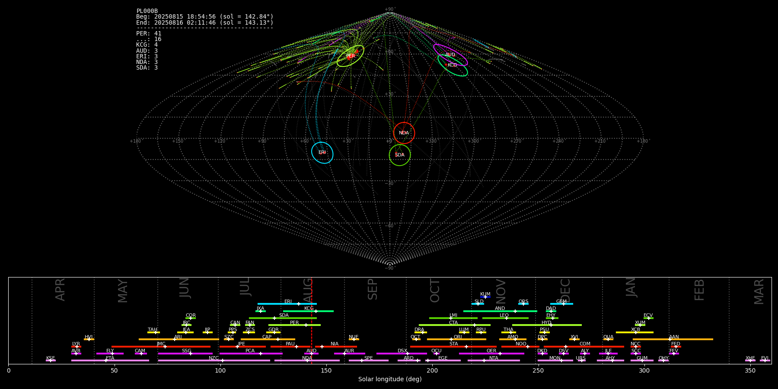Click the PER activity bar in timeline
The image size is (778, 389).
[294, 325]
